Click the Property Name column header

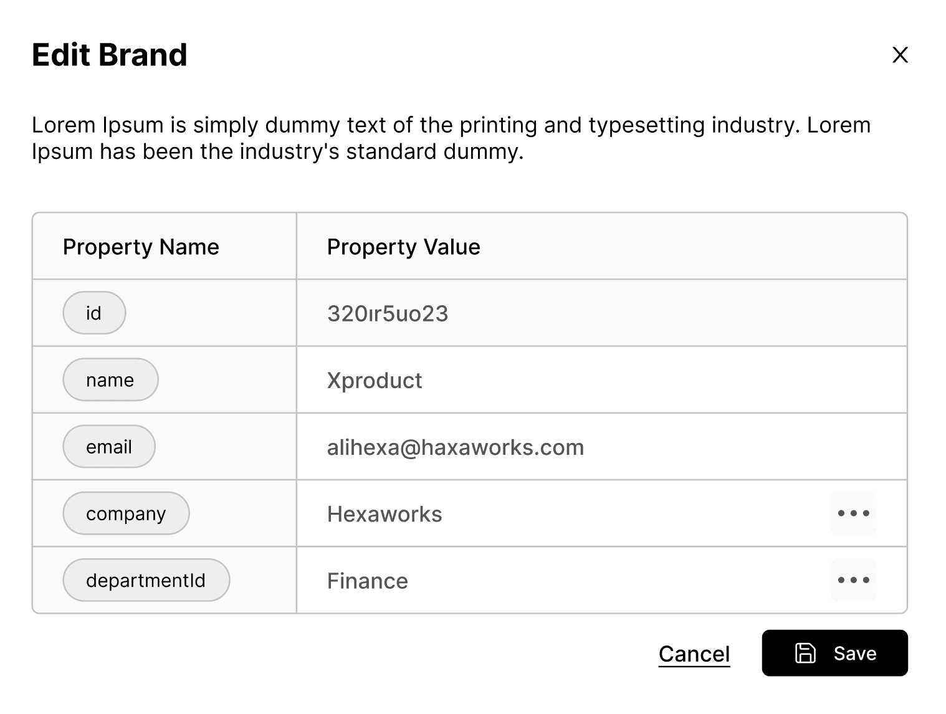tap(141, 247)
